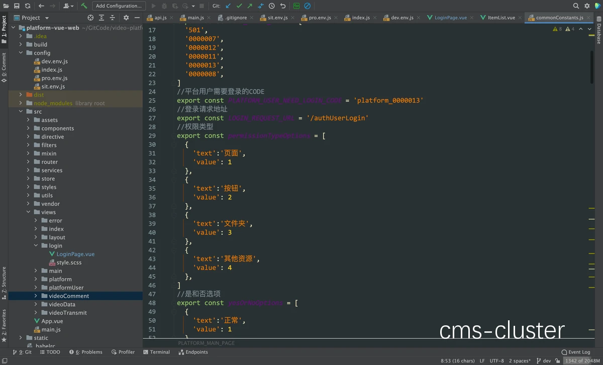Viewport: 603px width, 365px height.
Task: Expand the videoComment folder
Action: [36, 296]
